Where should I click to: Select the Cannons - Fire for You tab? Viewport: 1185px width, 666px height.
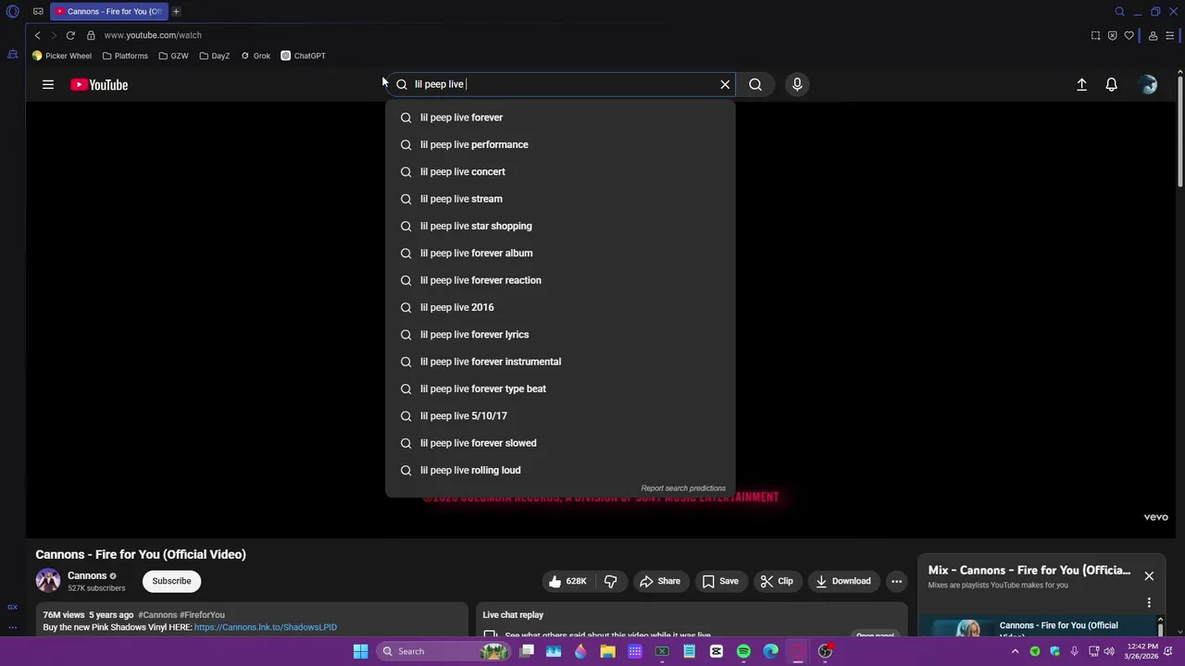[108, 11]
